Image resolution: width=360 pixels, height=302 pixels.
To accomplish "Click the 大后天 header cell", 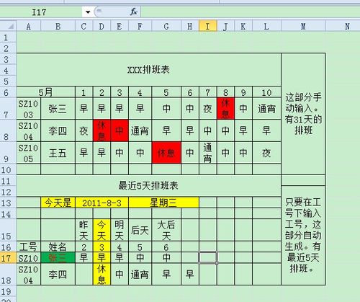I will point(166,230).
